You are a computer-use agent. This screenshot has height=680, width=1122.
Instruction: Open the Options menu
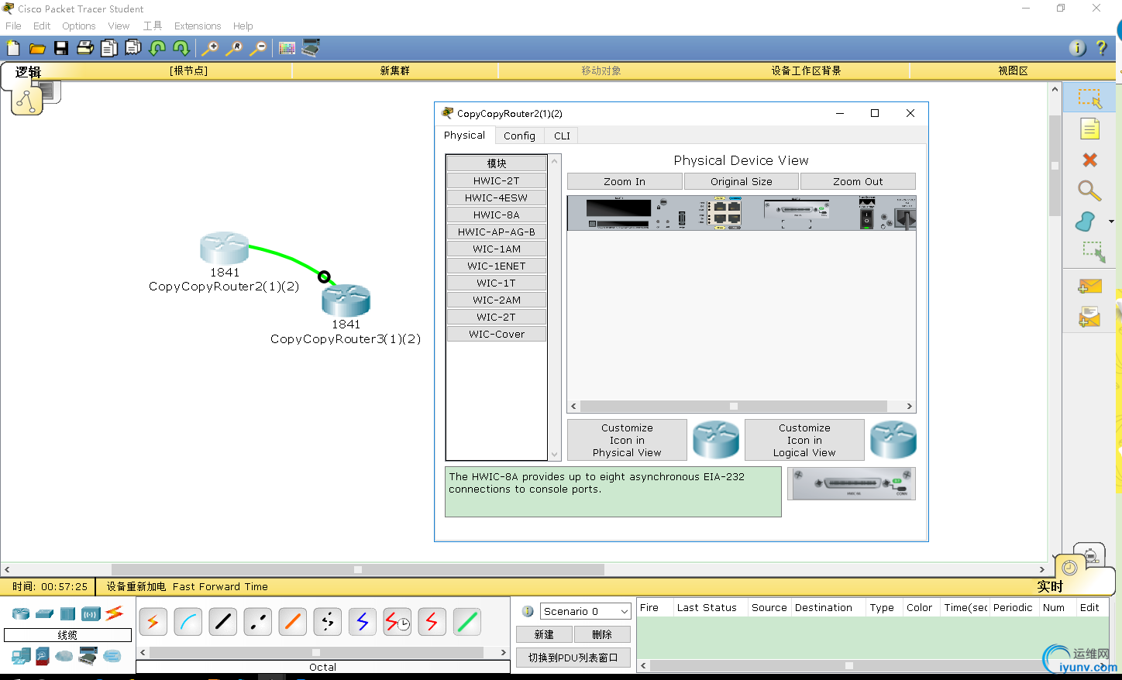[x=79, y=26]
